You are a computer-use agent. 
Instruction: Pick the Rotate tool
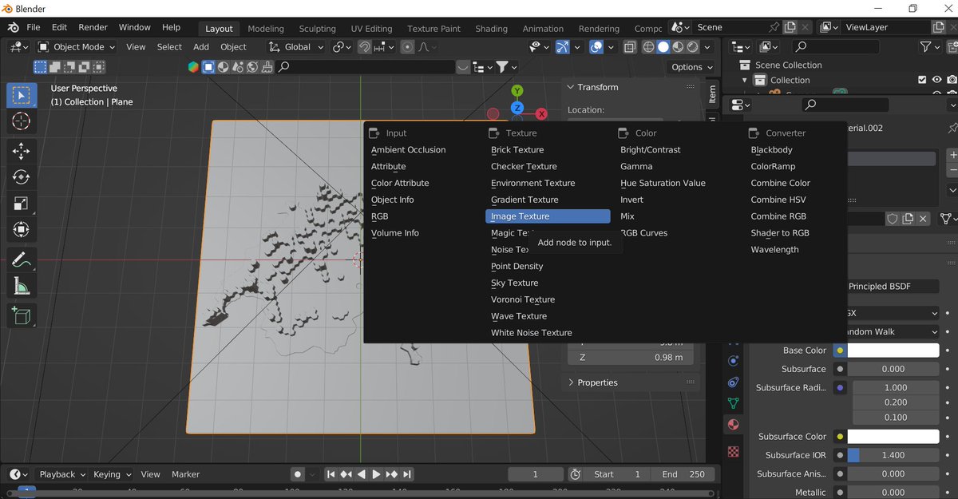pyautogui.click(x=22, y=177)
